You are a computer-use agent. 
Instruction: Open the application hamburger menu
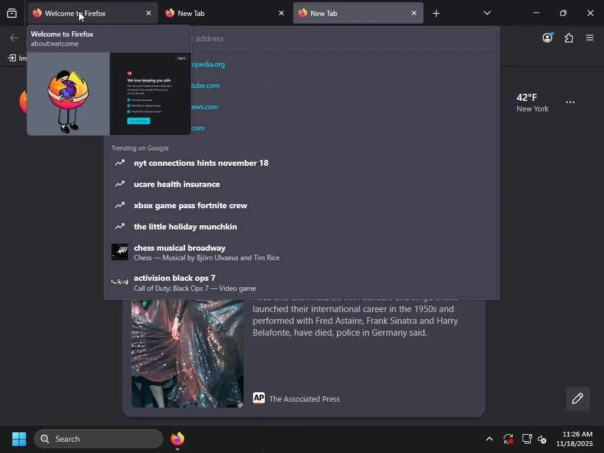click(590, 38)
